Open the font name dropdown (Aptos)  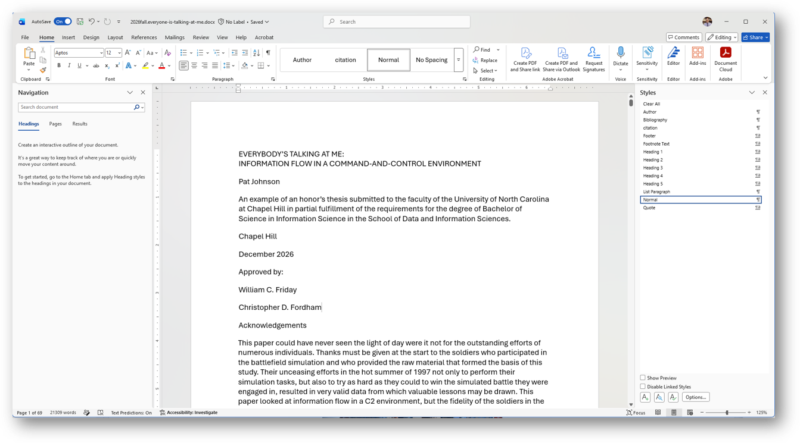tap(101, 53)
